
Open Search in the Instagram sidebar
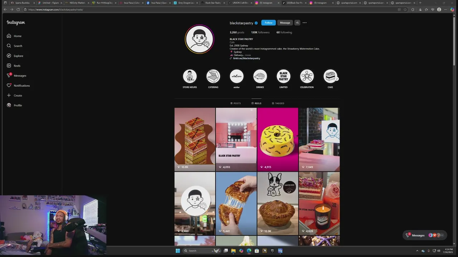(x=15, y=46)
